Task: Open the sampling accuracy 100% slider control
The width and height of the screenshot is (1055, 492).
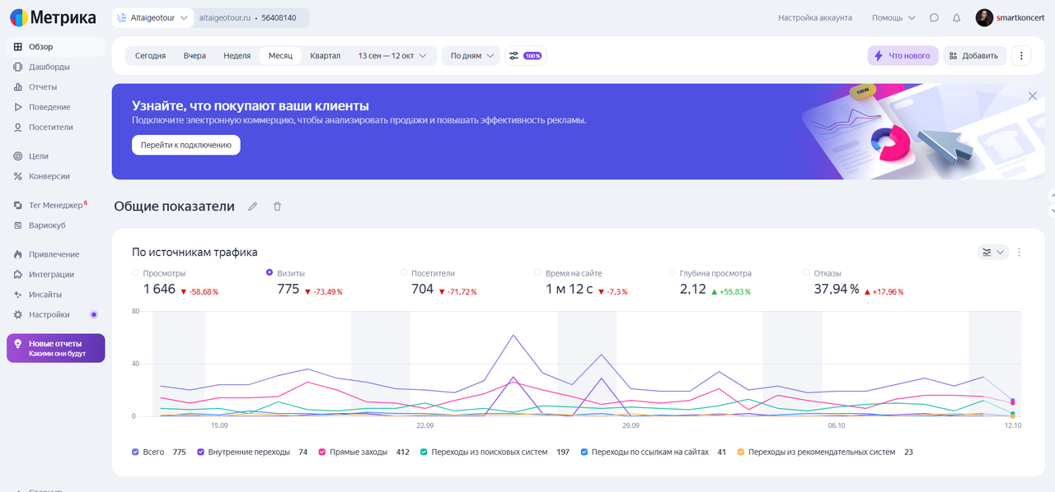Action: point(525,56)
